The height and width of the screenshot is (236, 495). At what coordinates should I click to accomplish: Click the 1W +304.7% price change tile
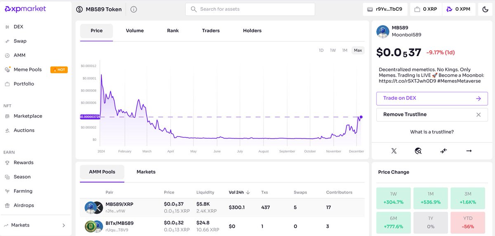click(394, 198)
